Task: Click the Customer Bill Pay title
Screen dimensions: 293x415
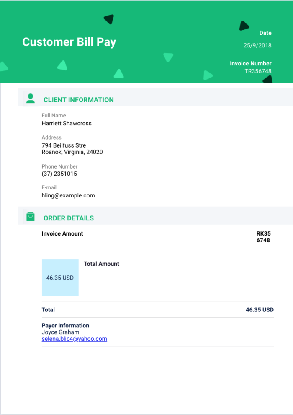Action: click(69, 42)
